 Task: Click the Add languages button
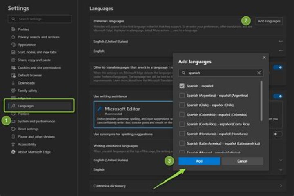click(x=269, y=21)
